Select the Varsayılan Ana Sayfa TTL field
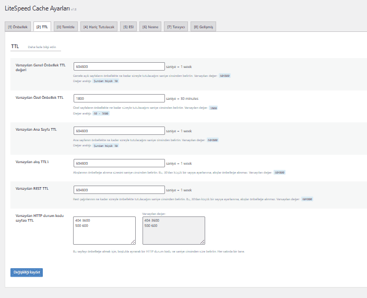Viewport: 367px width, 298px height. tap(119, 131)
